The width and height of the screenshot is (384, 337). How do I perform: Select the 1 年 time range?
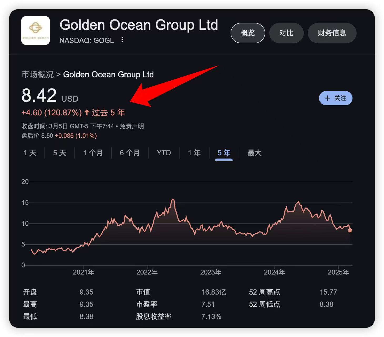pos(194,153)
